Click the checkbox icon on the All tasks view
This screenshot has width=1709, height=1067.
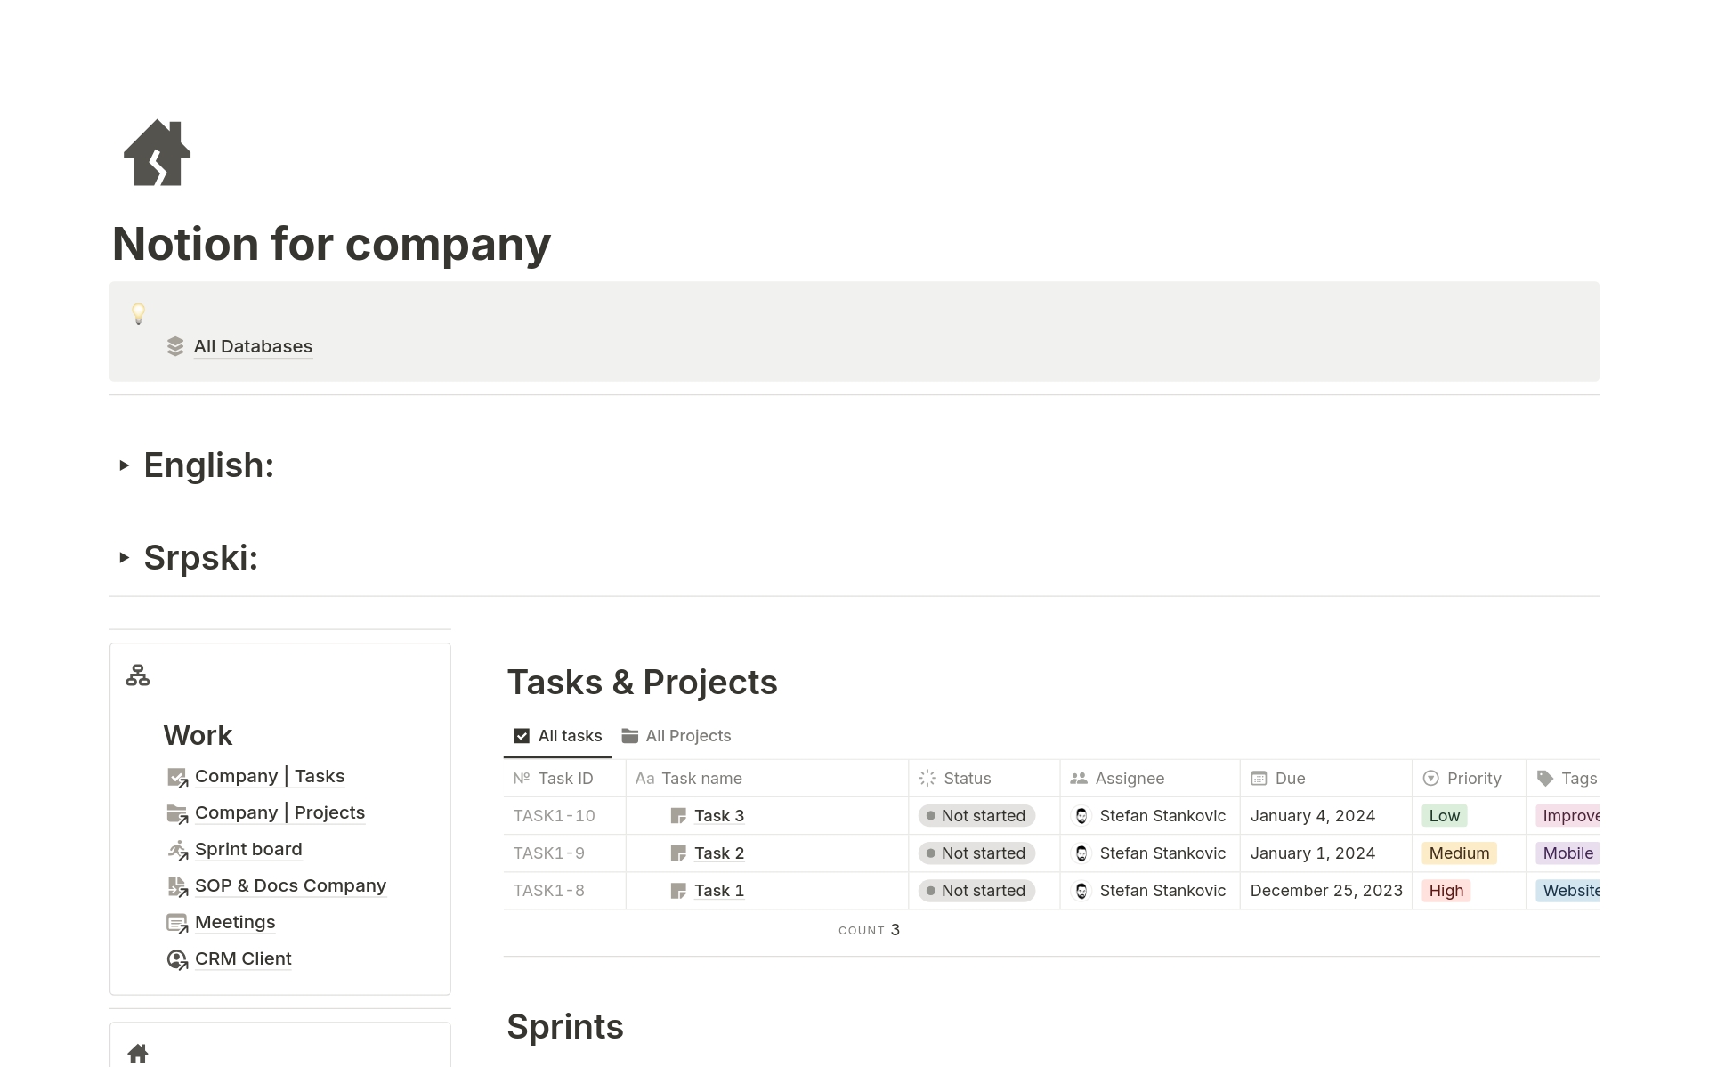(x=521, y=735)
